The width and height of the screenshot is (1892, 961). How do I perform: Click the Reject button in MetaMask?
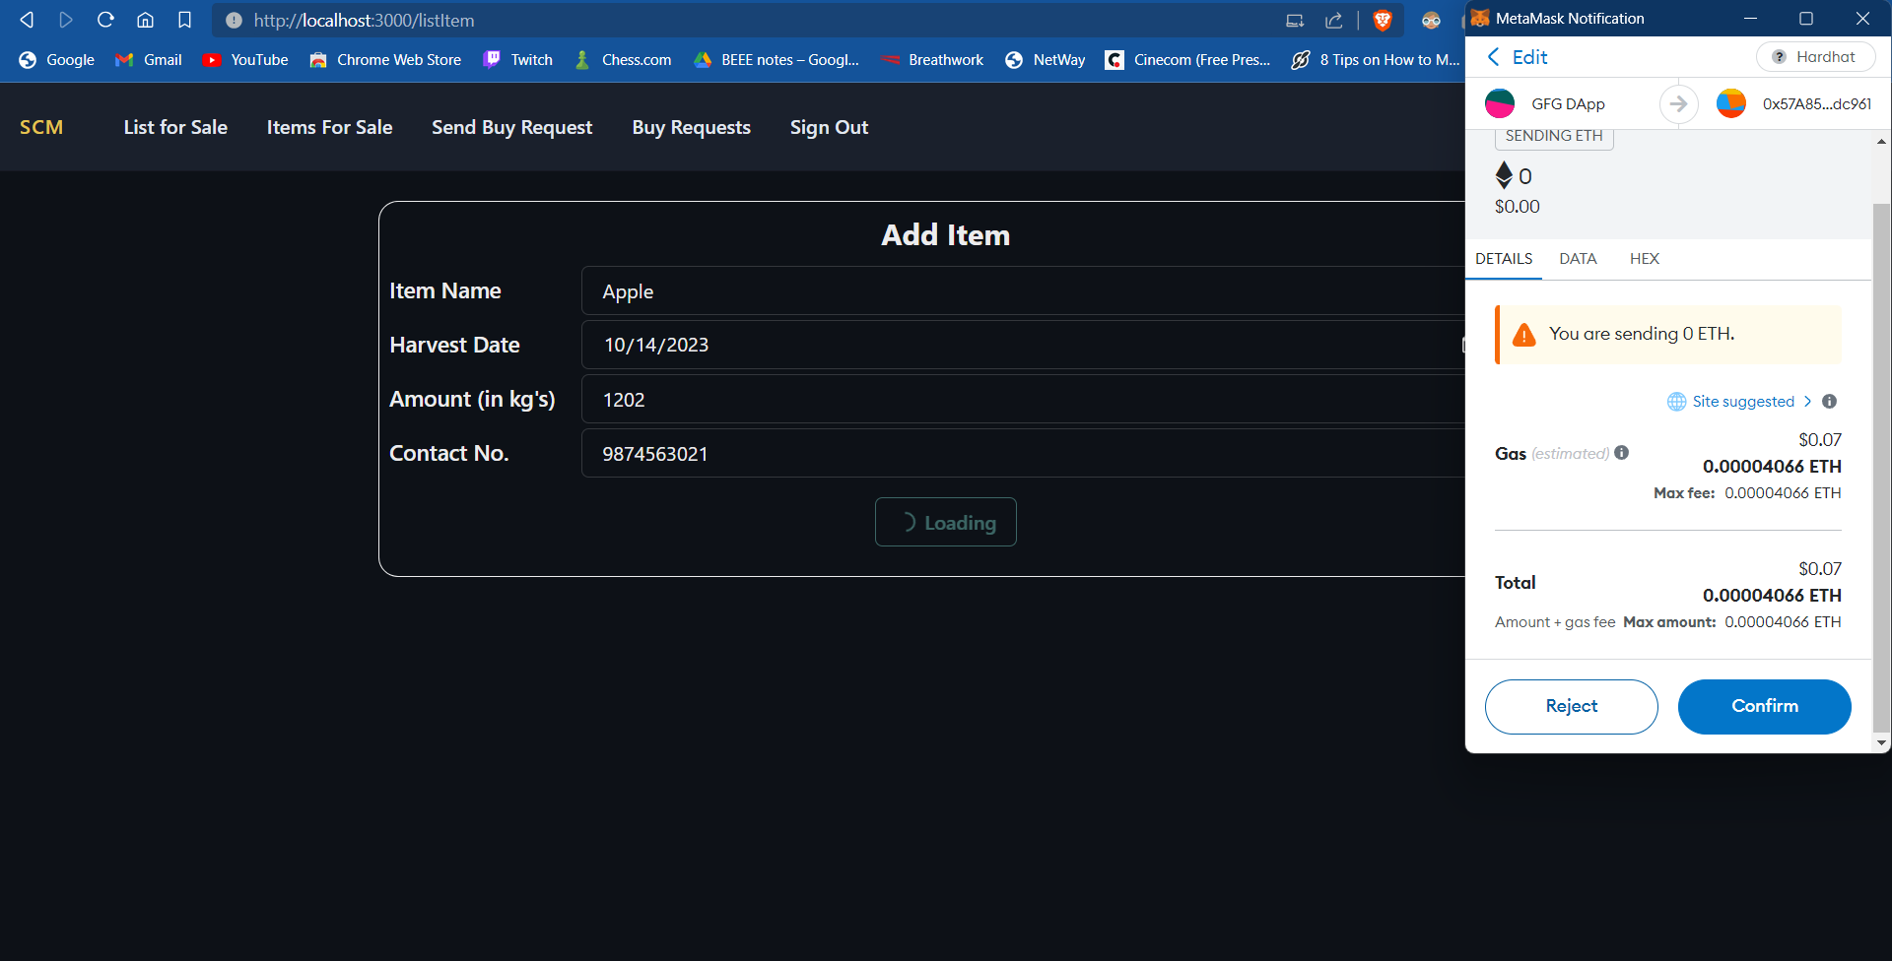1571,706
